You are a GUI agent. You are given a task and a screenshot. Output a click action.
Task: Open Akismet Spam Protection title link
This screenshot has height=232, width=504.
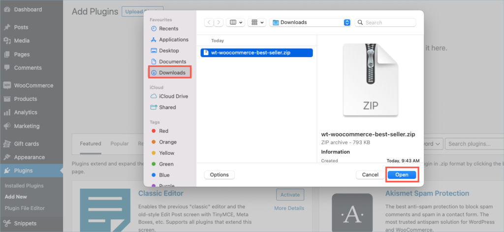click(427, 193)
